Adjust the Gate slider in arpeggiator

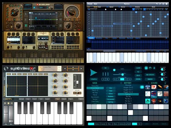pos(106,9)
